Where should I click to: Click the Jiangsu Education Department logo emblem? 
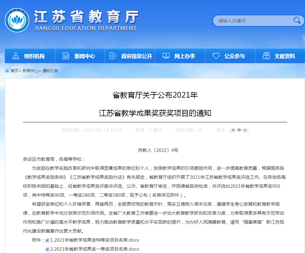17,20
